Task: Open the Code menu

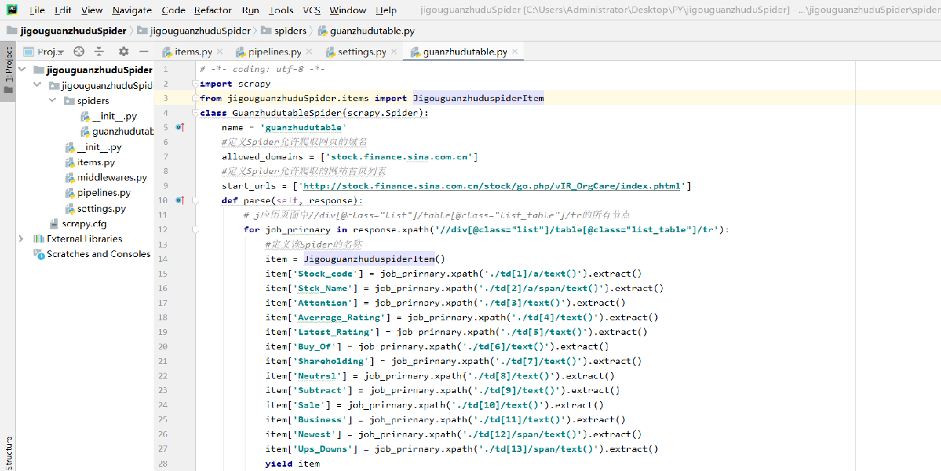Action: pyautogui.click(x=173, y=10)
